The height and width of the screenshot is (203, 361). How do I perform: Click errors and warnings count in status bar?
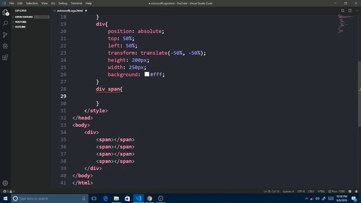(9, 191)
